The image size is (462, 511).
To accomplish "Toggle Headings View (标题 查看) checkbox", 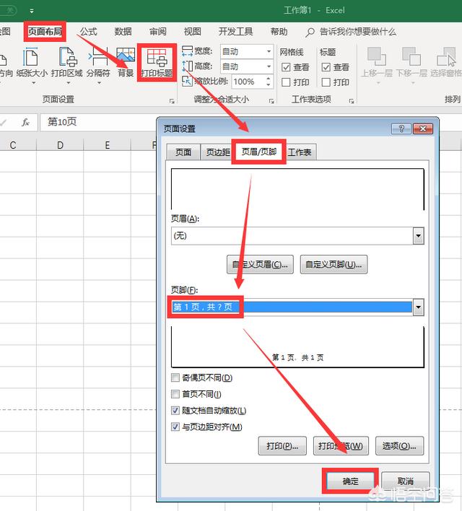I will (326, 67).
